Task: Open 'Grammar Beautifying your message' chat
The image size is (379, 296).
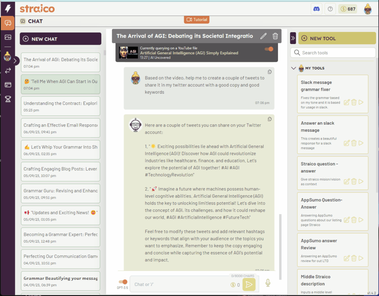Action: click(x=60, y=281)
